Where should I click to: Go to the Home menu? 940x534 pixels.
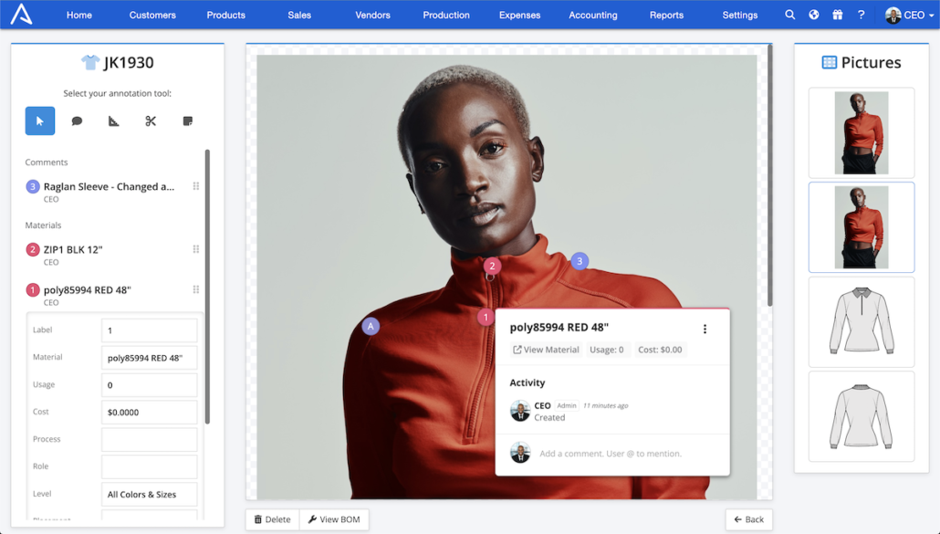pyautogui.click(x=79, y=15)
